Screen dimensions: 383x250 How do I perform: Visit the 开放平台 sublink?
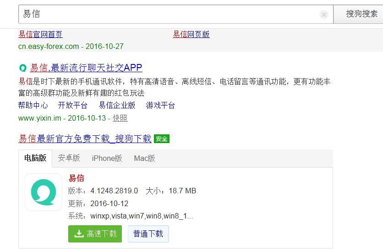pyautogui.click(x=73, y=105)
